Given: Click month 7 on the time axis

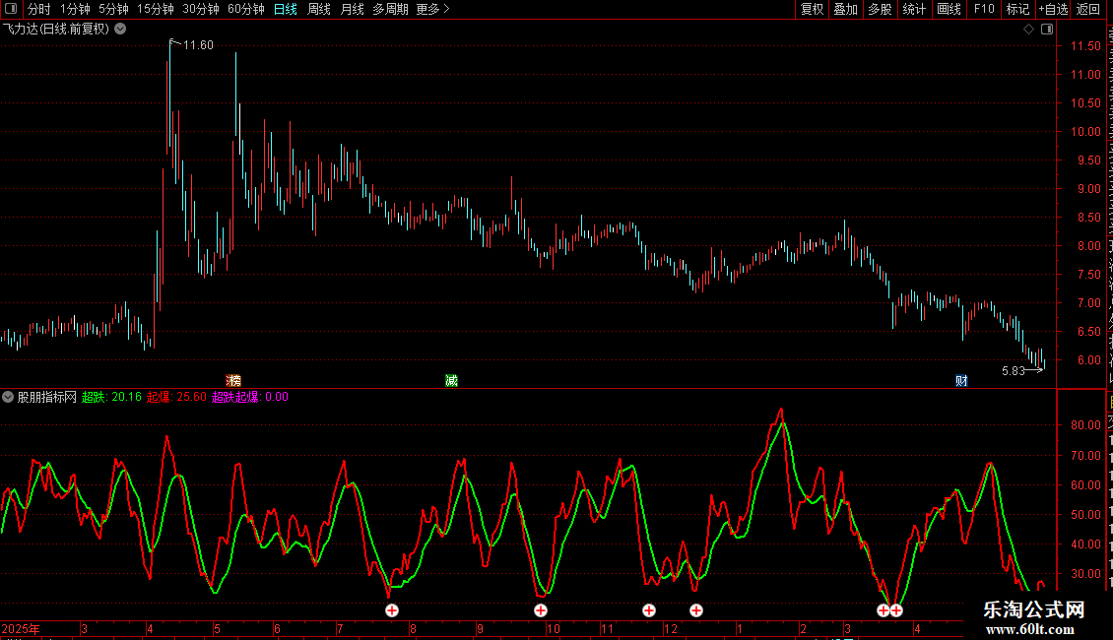Looking at the screenshot, I should [341, 629].
